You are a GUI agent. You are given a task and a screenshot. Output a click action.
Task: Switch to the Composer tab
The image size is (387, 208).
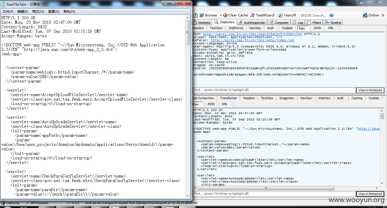(x=279, y=23)
